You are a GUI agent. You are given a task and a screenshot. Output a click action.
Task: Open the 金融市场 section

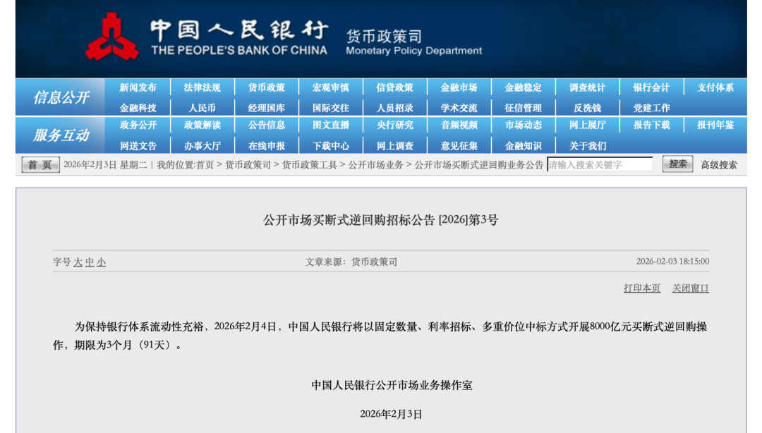click(459, 87)
